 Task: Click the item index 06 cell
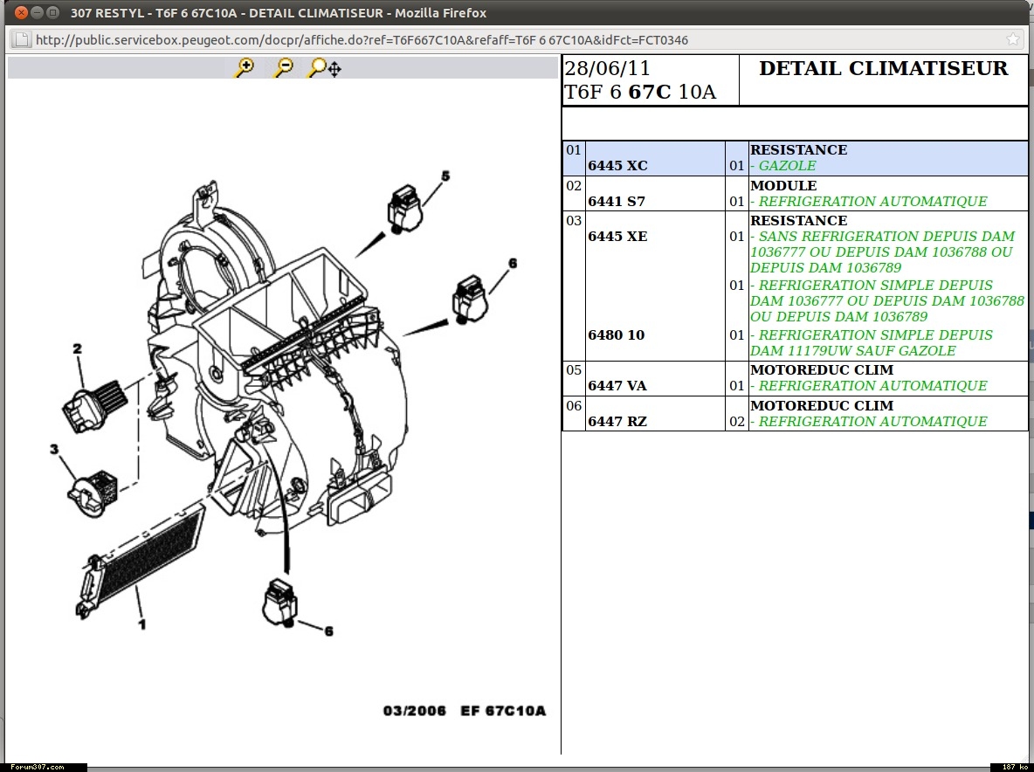tap(574, 414)
